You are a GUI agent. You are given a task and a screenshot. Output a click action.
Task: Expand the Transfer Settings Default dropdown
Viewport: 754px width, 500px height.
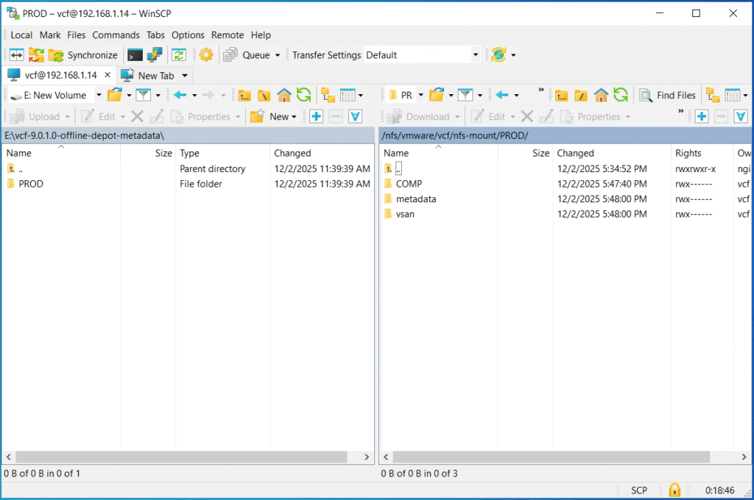pyautogui.click(x=475, y=55)
